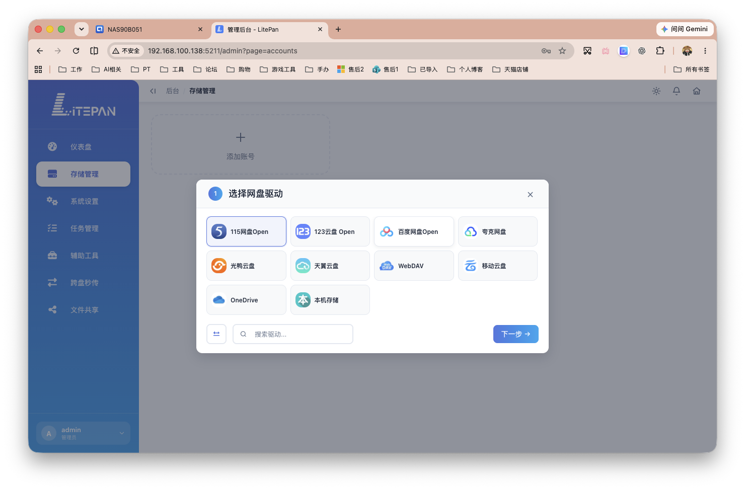Viewport: 745px width, 490px height.
Task: Collapse the sidebar with the arrow icon
Action: click(x=153, y=91)
